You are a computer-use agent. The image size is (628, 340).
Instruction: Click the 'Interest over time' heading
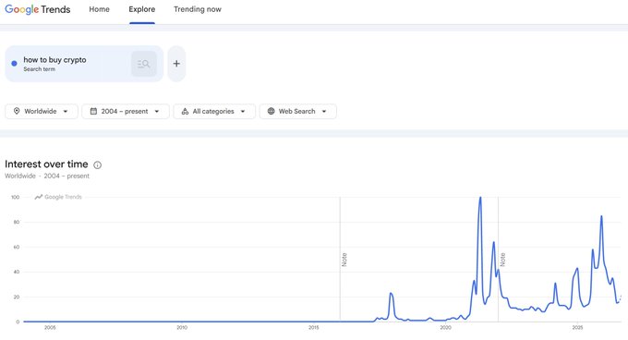coord(46,164)
